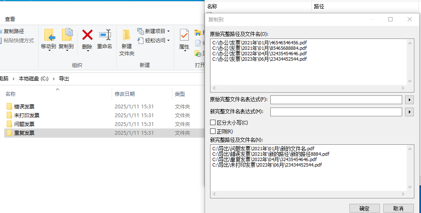The image size is (421, 213).
Task: Sort by 修改日期 column header
Action: coord(125,94)
